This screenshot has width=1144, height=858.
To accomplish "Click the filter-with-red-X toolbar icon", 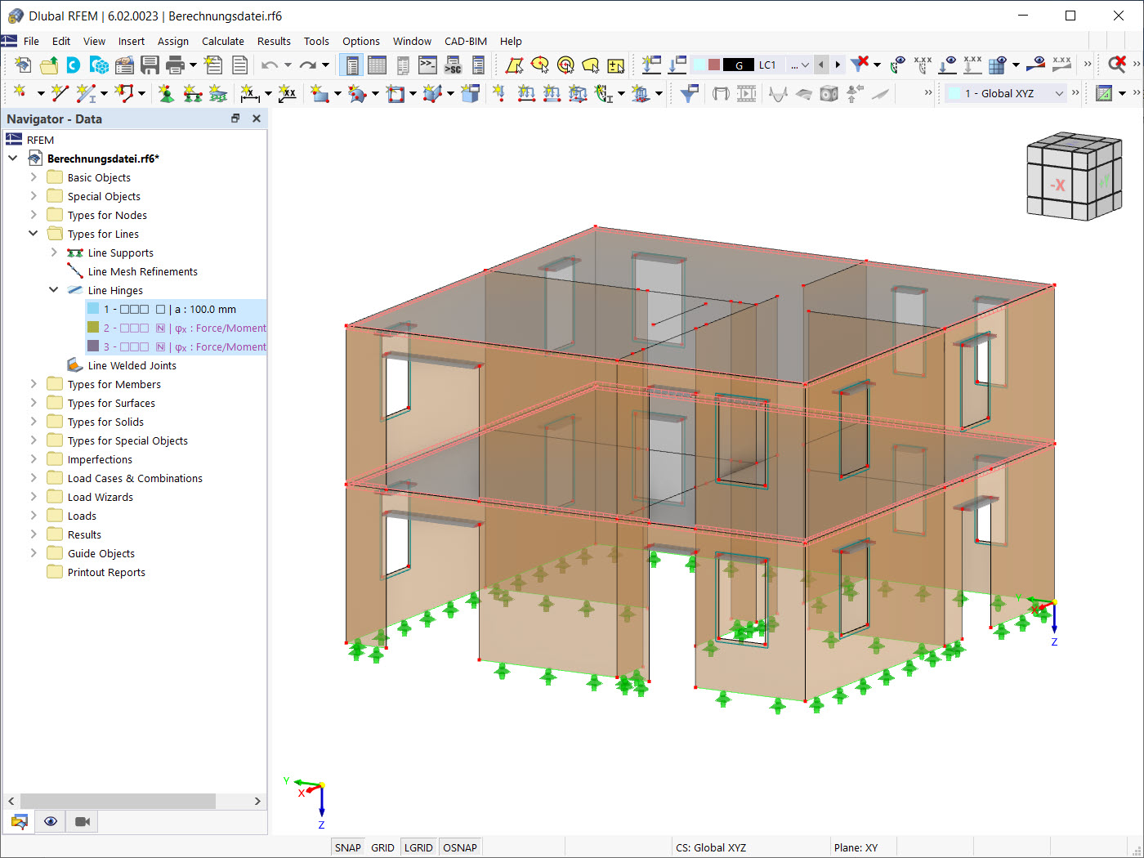I will (860, 65).
